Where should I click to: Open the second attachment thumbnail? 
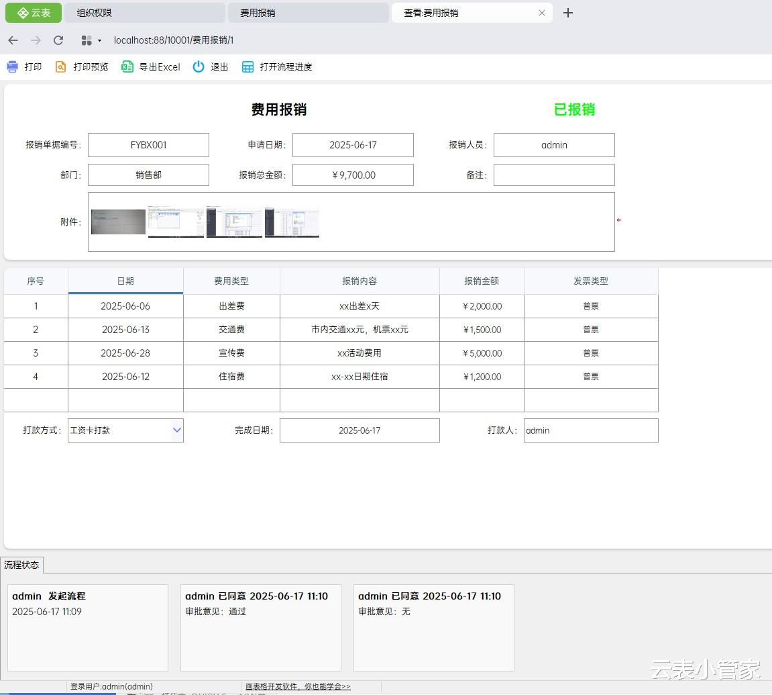tap(176, 222)
